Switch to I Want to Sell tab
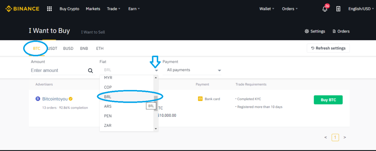 [x=93, y=32]
